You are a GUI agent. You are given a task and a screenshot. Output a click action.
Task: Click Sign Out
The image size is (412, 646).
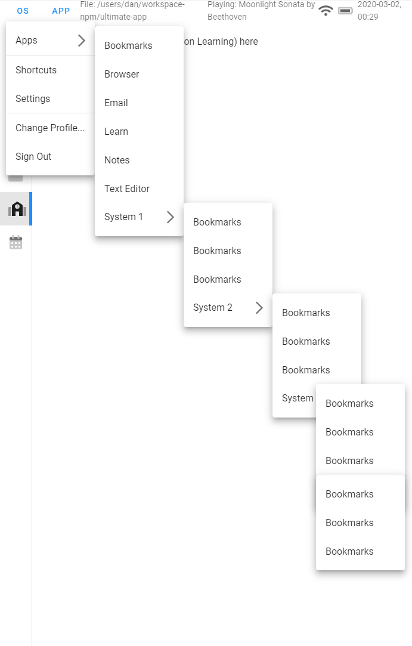33,156
